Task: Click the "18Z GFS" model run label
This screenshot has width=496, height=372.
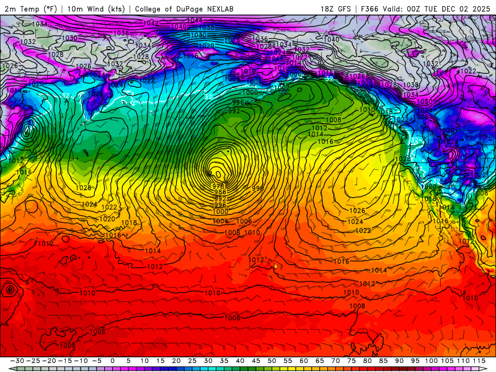Action: click(x=335, y=9)
